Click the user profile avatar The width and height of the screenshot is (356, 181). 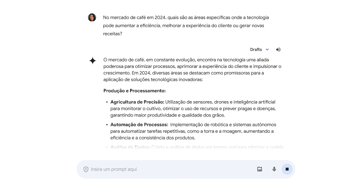tap(92, 18)
